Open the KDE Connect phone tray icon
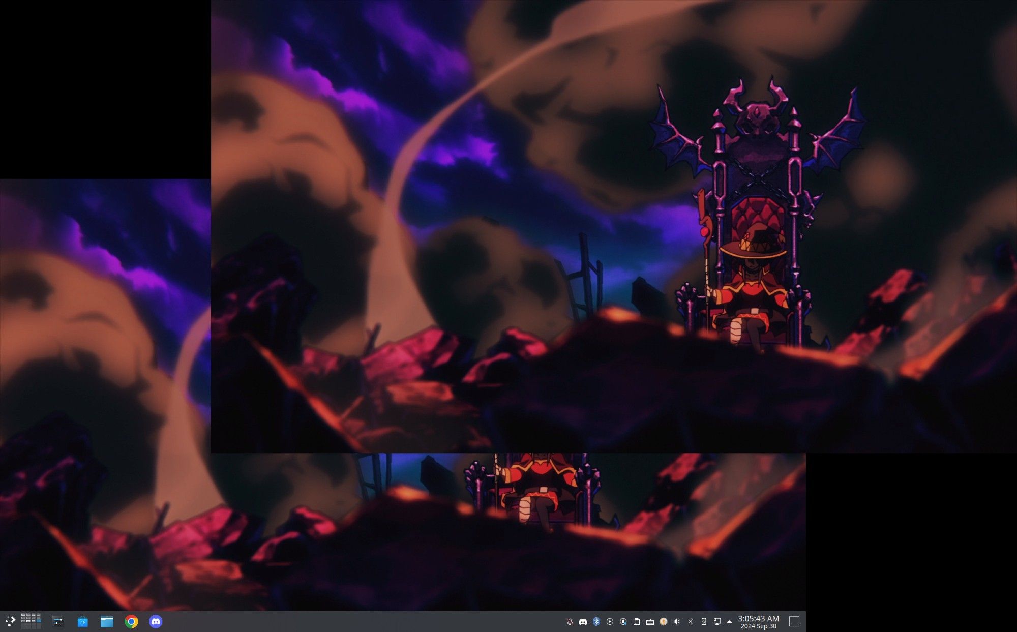Screen dimensions: 1017x632 (x=704, y=621)
